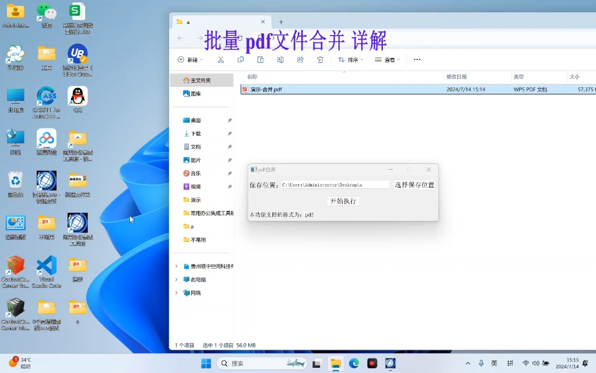This screenshot has width=596, height=373.
Task: Open QQ from the desktop
Action: pyautogui.click(x=77, y=95)
